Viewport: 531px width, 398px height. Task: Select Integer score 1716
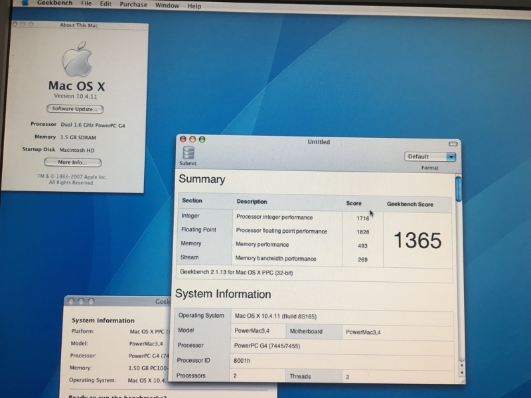click(x=362, y=219)
